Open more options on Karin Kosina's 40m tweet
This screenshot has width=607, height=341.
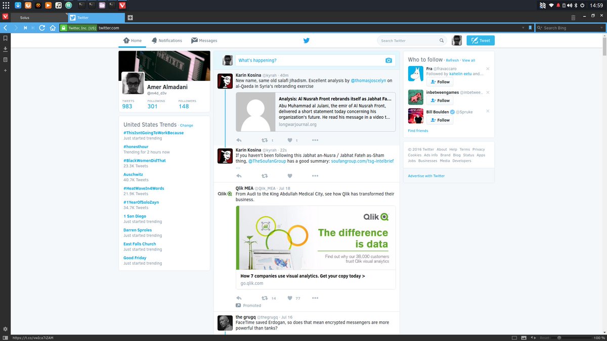click(x=315, y=140)
